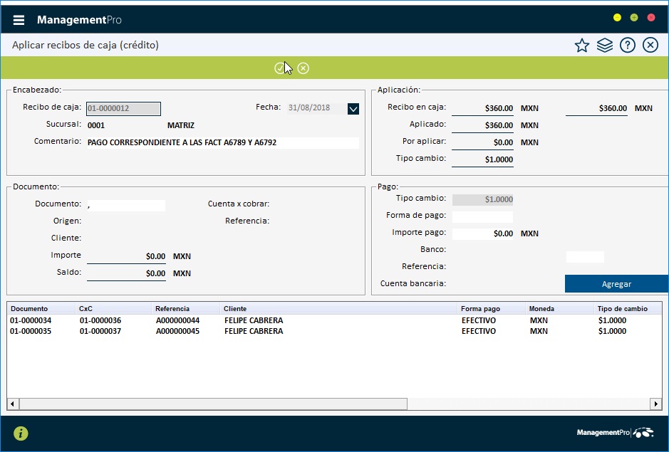Click the MATRIZ branch name
669x452 pixels.
click(x=181, y=125)
